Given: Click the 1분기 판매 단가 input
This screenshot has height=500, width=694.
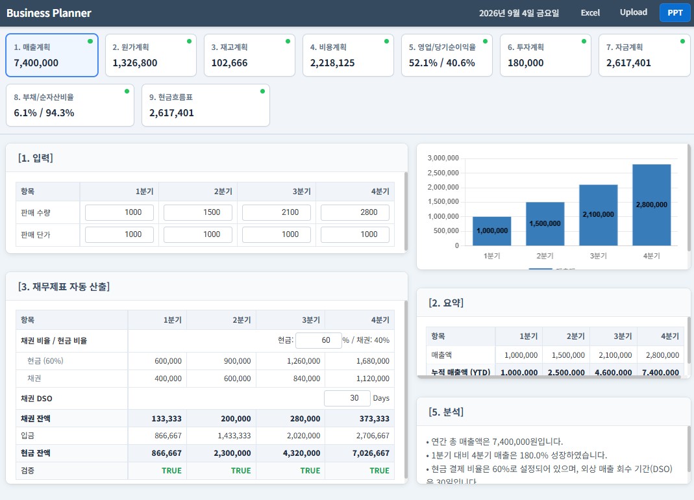Looking at the screenshot, I should pos(119,234).
